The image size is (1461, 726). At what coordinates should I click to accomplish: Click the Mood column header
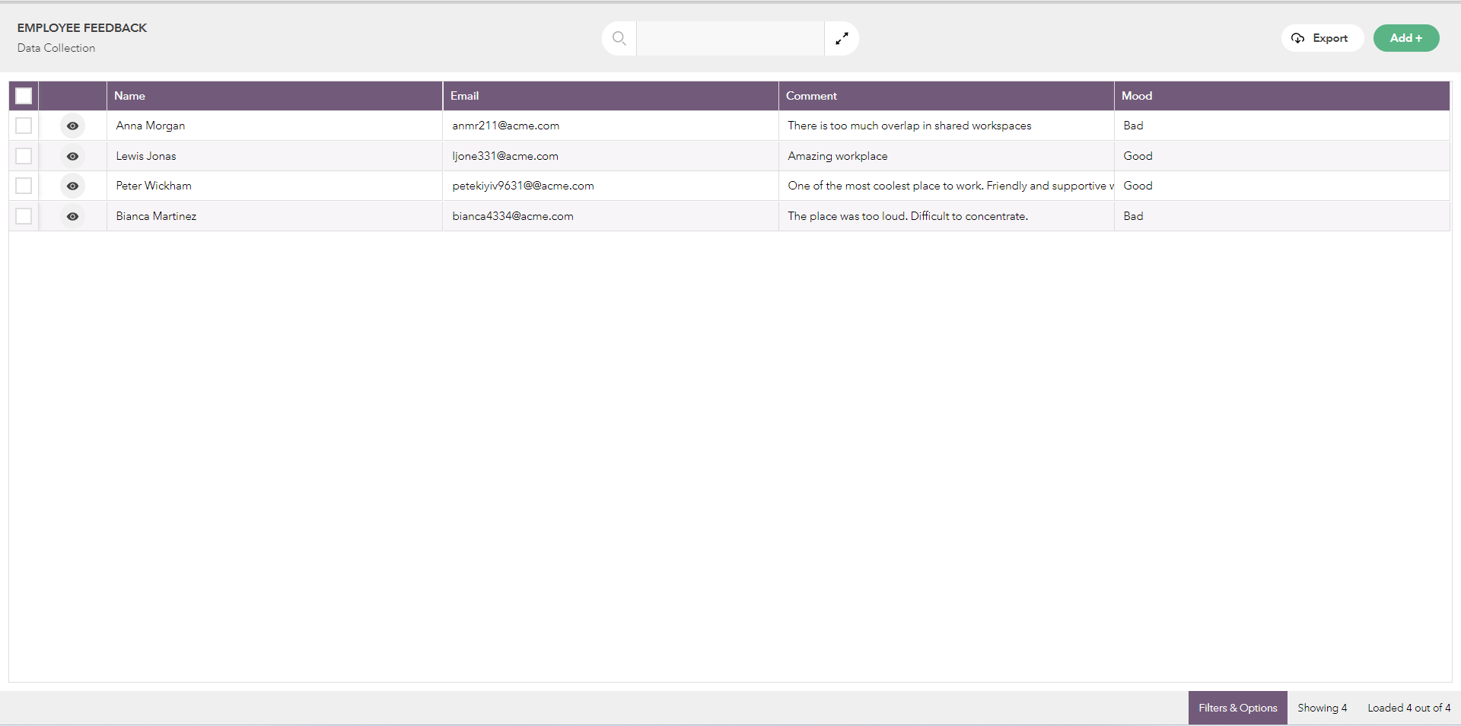[x=1137, y=96]
